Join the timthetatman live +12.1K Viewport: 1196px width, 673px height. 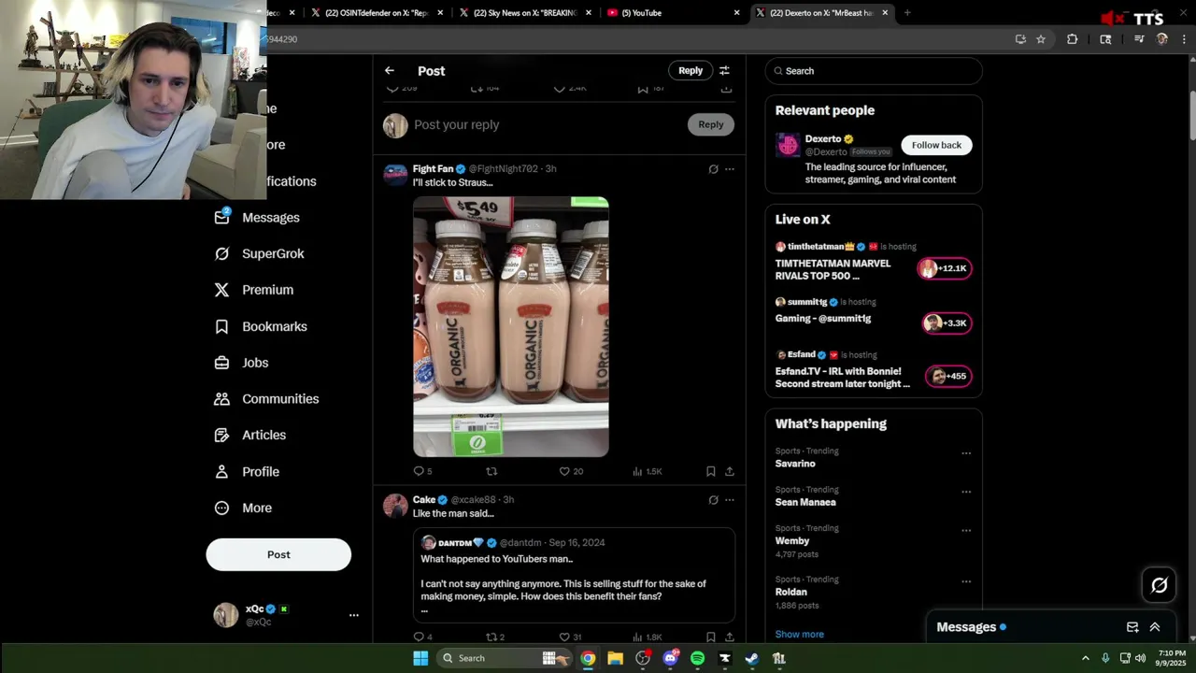946,268
